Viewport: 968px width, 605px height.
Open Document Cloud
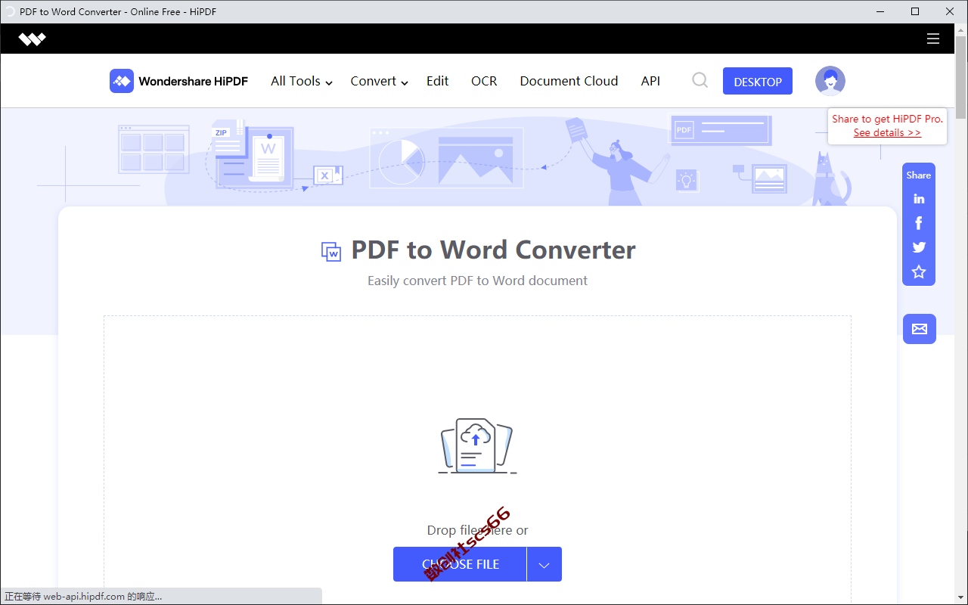click(x=569, y=81)
